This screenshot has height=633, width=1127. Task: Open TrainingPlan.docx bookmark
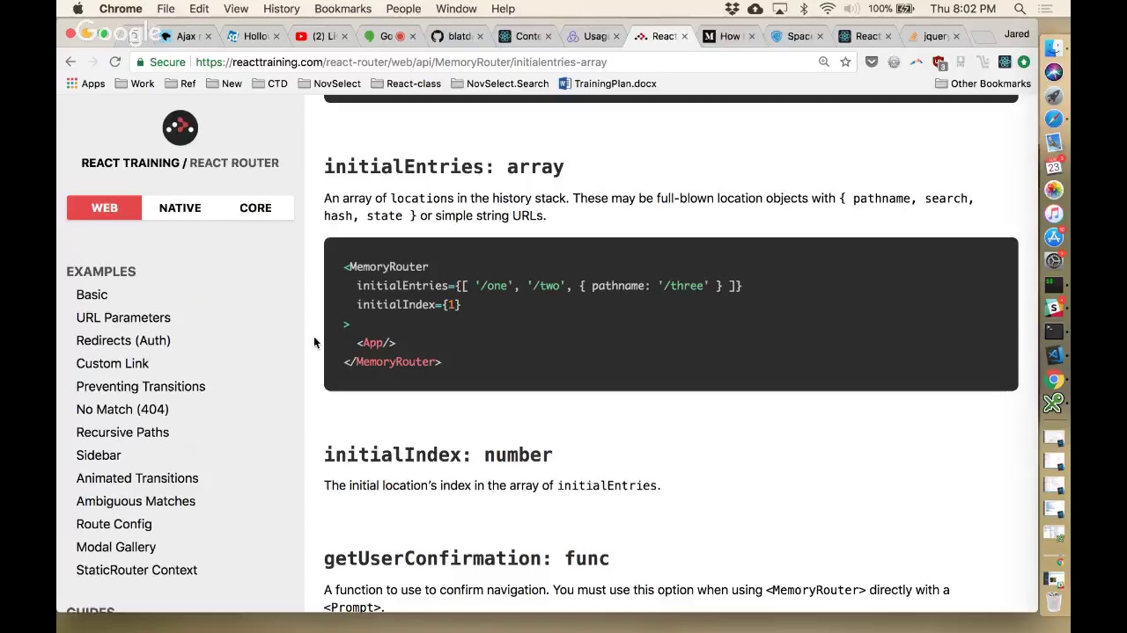point(608,84)
